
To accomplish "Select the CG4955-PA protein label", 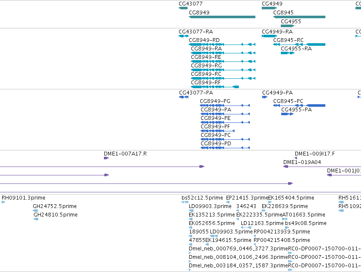I will [x=297, y=110].
